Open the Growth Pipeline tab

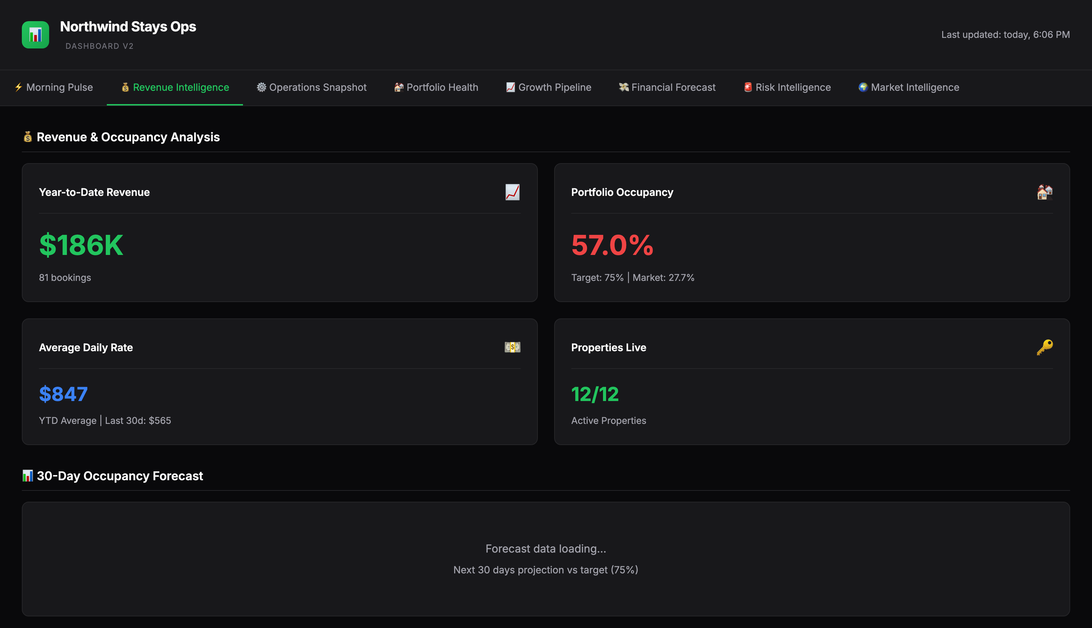coord(548,88)
